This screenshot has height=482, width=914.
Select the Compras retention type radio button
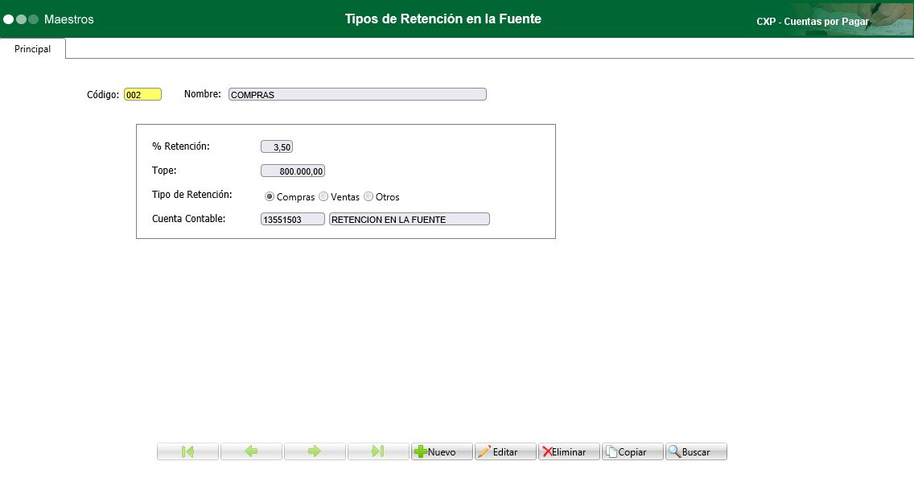click(x=270, y=196)
